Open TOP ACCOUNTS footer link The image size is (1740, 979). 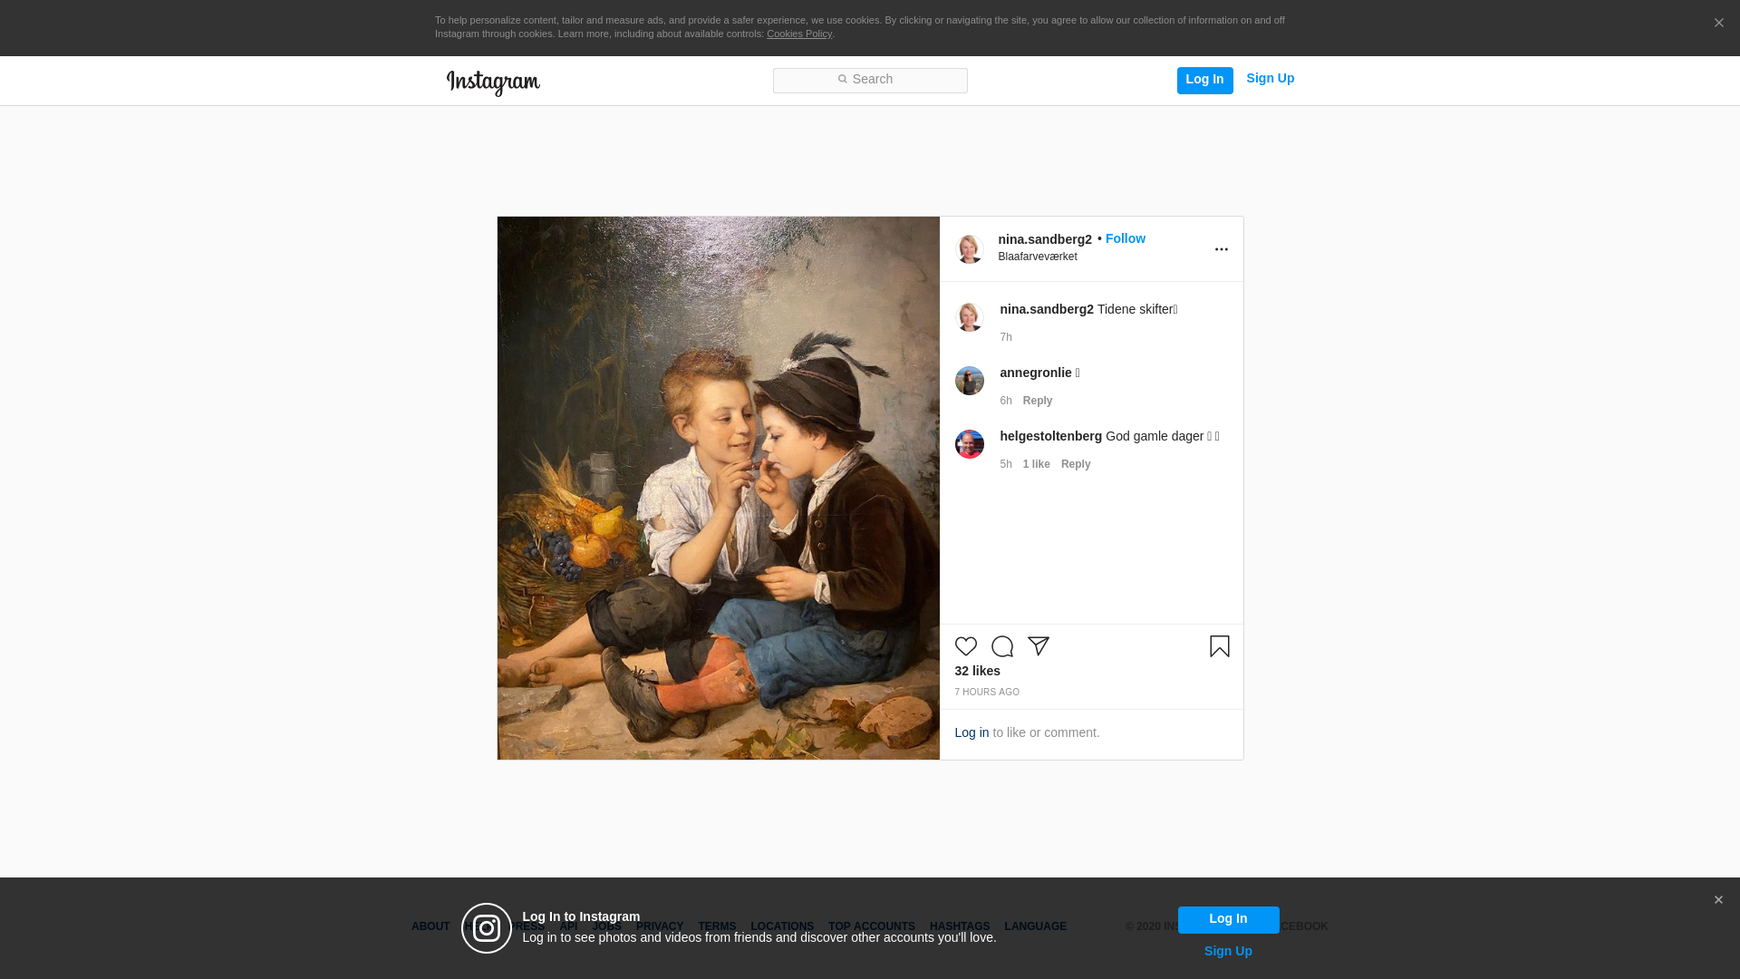(872, 926)
